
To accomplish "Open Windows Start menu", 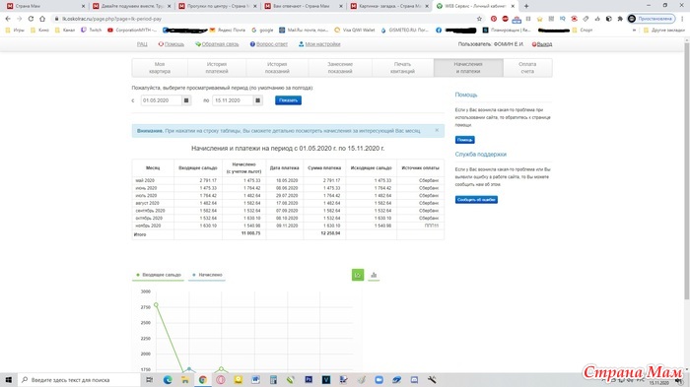I will click(8, 379).
